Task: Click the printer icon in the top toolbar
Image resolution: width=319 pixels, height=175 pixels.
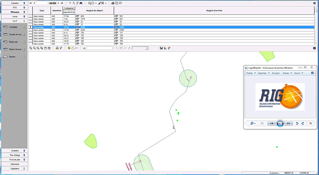Action: [113, 3]
